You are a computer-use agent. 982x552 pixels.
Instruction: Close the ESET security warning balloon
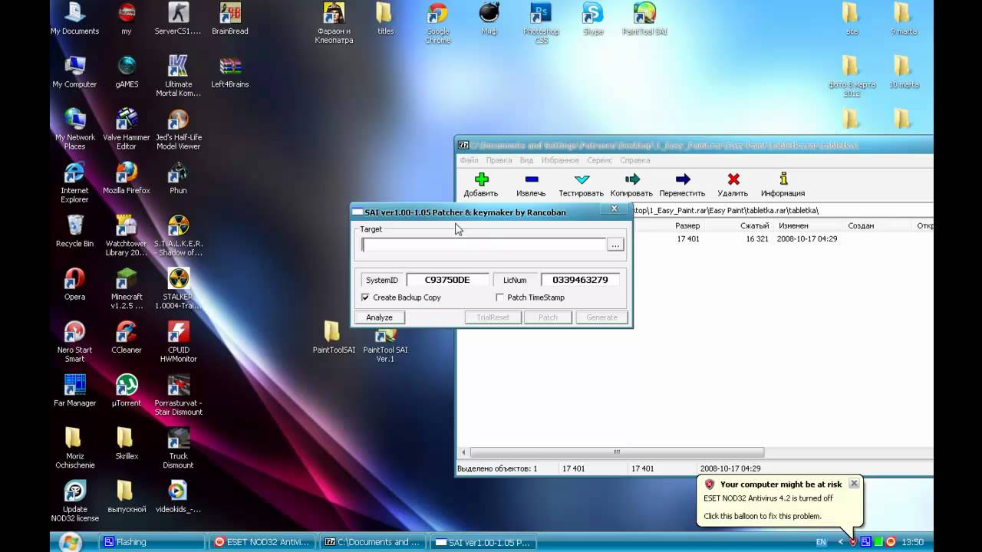(x=854, y=484)
